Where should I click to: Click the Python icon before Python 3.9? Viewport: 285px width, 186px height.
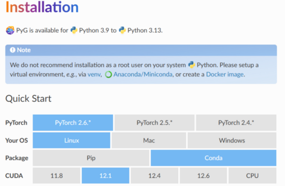click(74, 30)
